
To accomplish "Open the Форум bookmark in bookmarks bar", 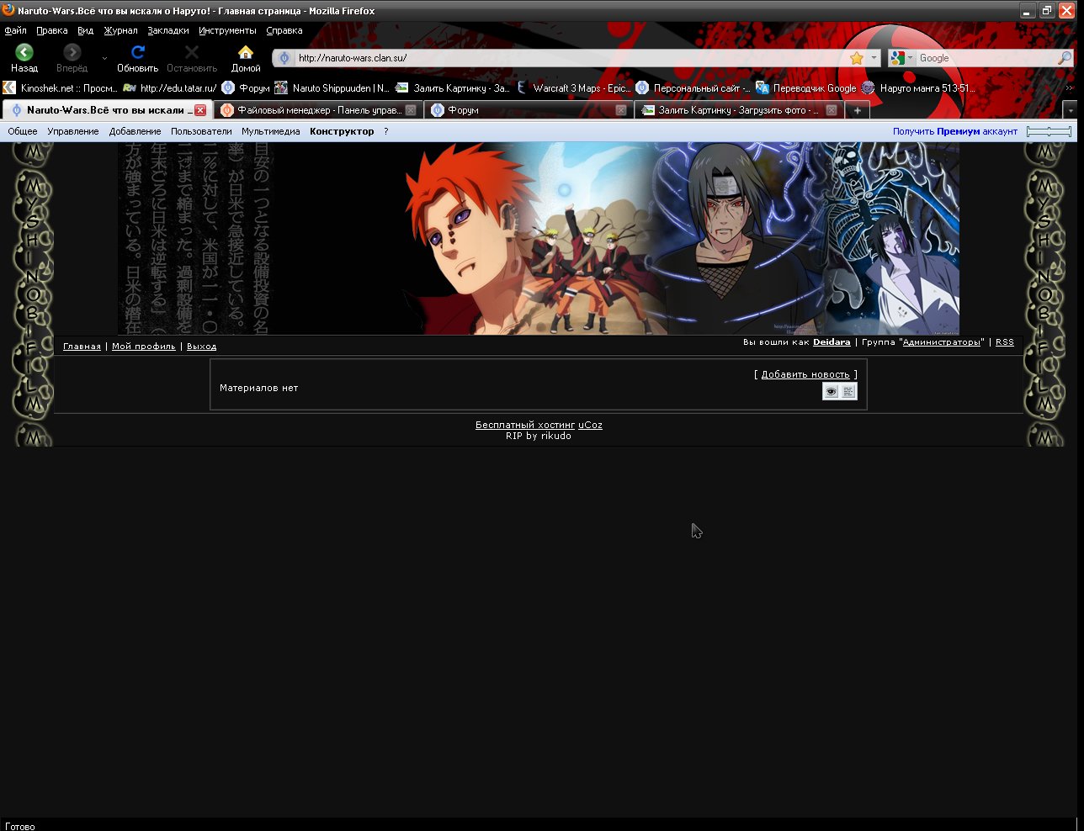I will tap(246, 87).
